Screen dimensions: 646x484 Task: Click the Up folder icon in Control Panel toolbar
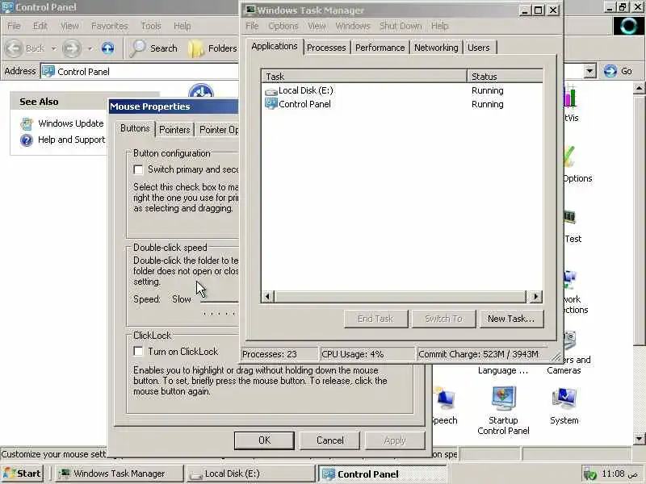[x=107, y=48]
